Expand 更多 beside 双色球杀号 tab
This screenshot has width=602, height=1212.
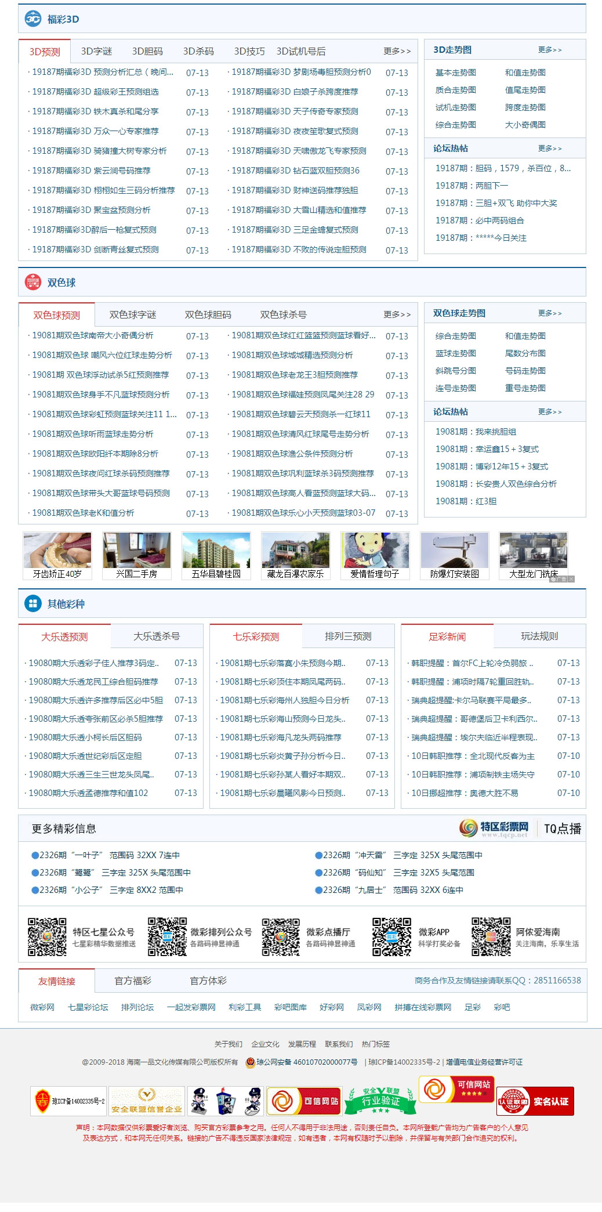pyautogui.click(x=397, y=314)
